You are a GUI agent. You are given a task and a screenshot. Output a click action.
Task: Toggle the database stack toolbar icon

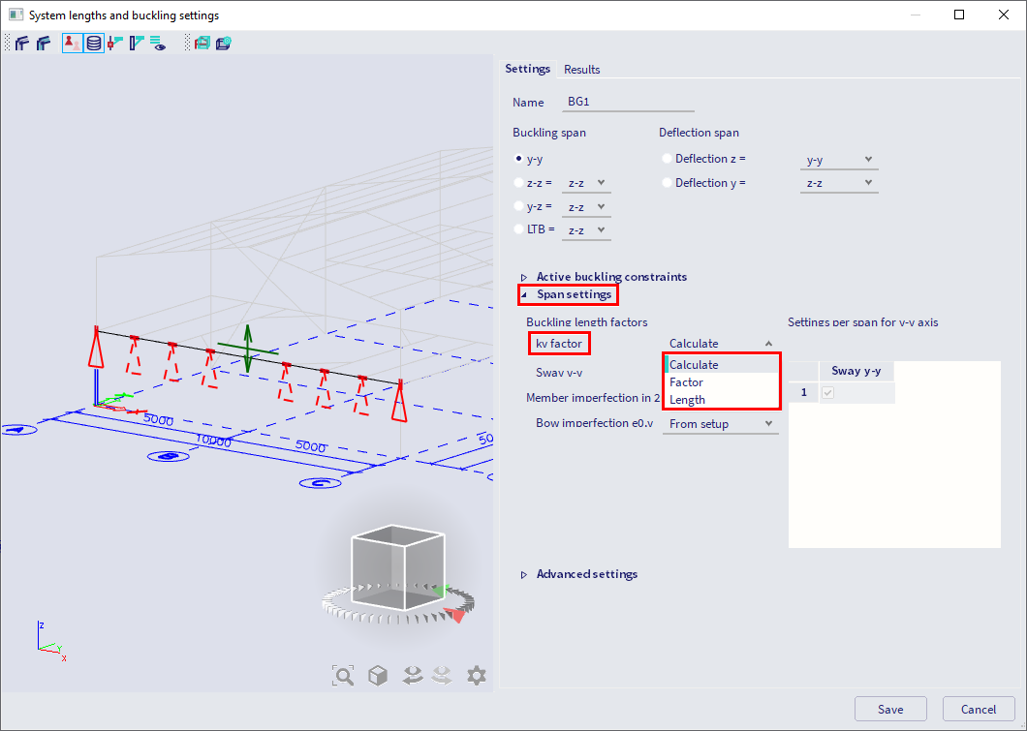pyautogui.click(x=94, y=43)
